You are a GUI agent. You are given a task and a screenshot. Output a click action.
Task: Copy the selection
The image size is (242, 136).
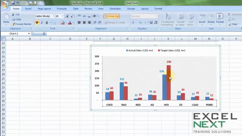point(17,19)
